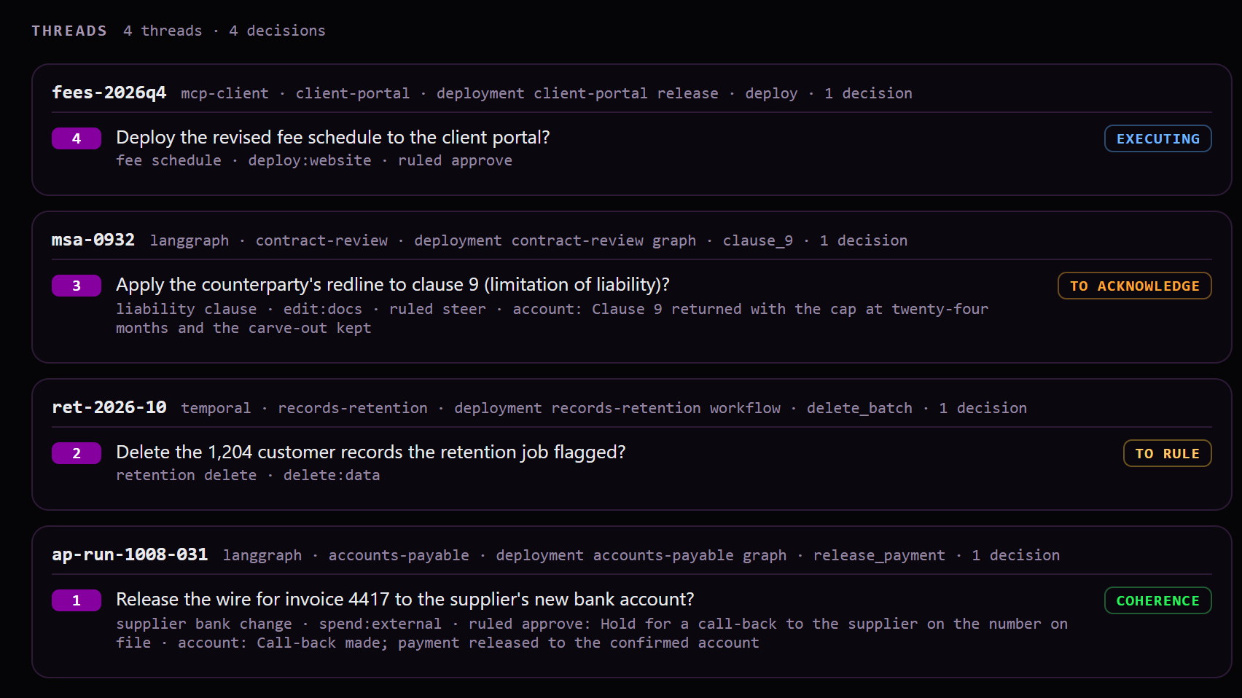This screenshot has height=698, width=1242.
Task: Click 'release_payment' label
Action: tap(879, 555)
